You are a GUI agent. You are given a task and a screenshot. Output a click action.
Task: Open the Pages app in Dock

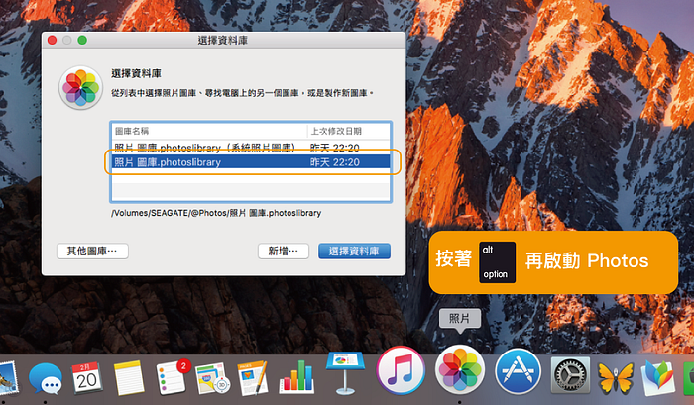[x=252, y=378]
